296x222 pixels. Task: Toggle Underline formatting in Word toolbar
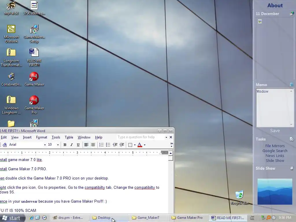[78, 145]
